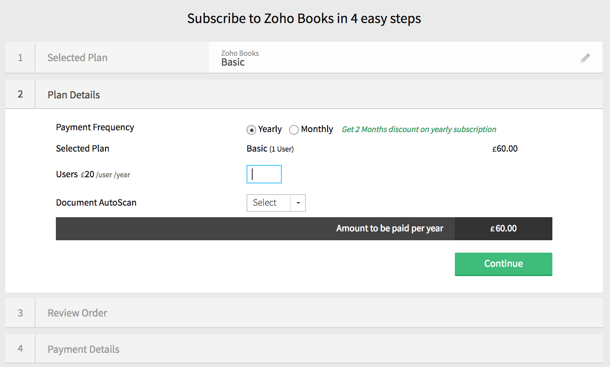Focus the Users count input field
This screenshot has height=367, width=610.
[264, 174]
